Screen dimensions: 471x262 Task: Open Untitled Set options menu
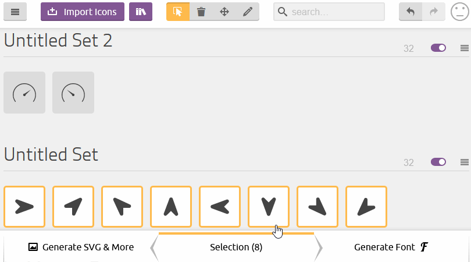(465, 162)
